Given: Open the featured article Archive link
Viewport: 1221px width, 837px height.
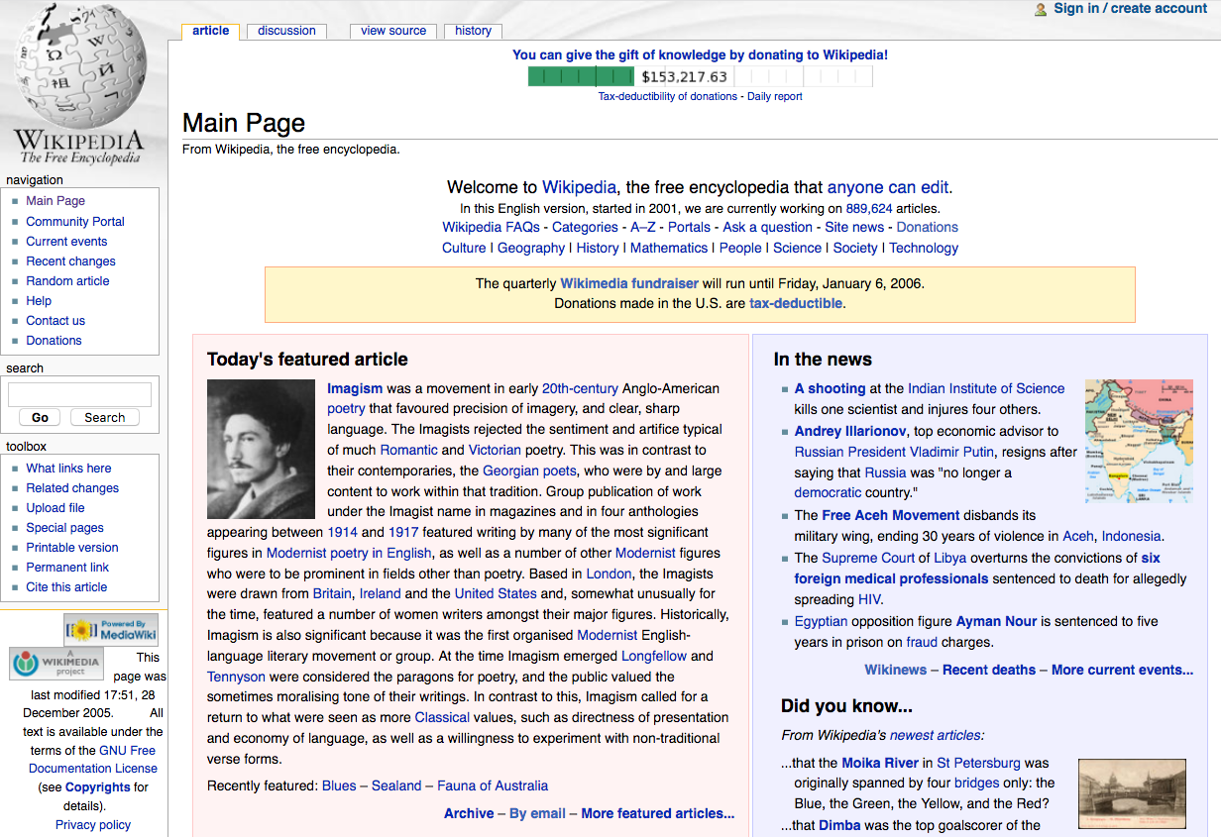Looking at the screenshot, I should coord(469,813).
